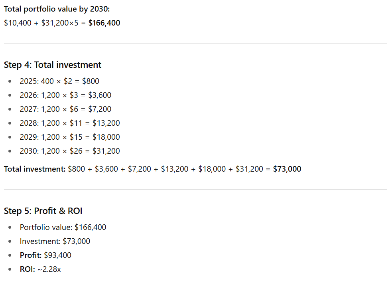Click the ROI value ~2.28x
Image resolution: width=392 pixels, height=283 pixels.
tap(49, 269)
